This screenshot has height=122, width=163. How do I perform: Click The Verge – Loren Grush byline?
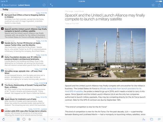tap(74, 11)
